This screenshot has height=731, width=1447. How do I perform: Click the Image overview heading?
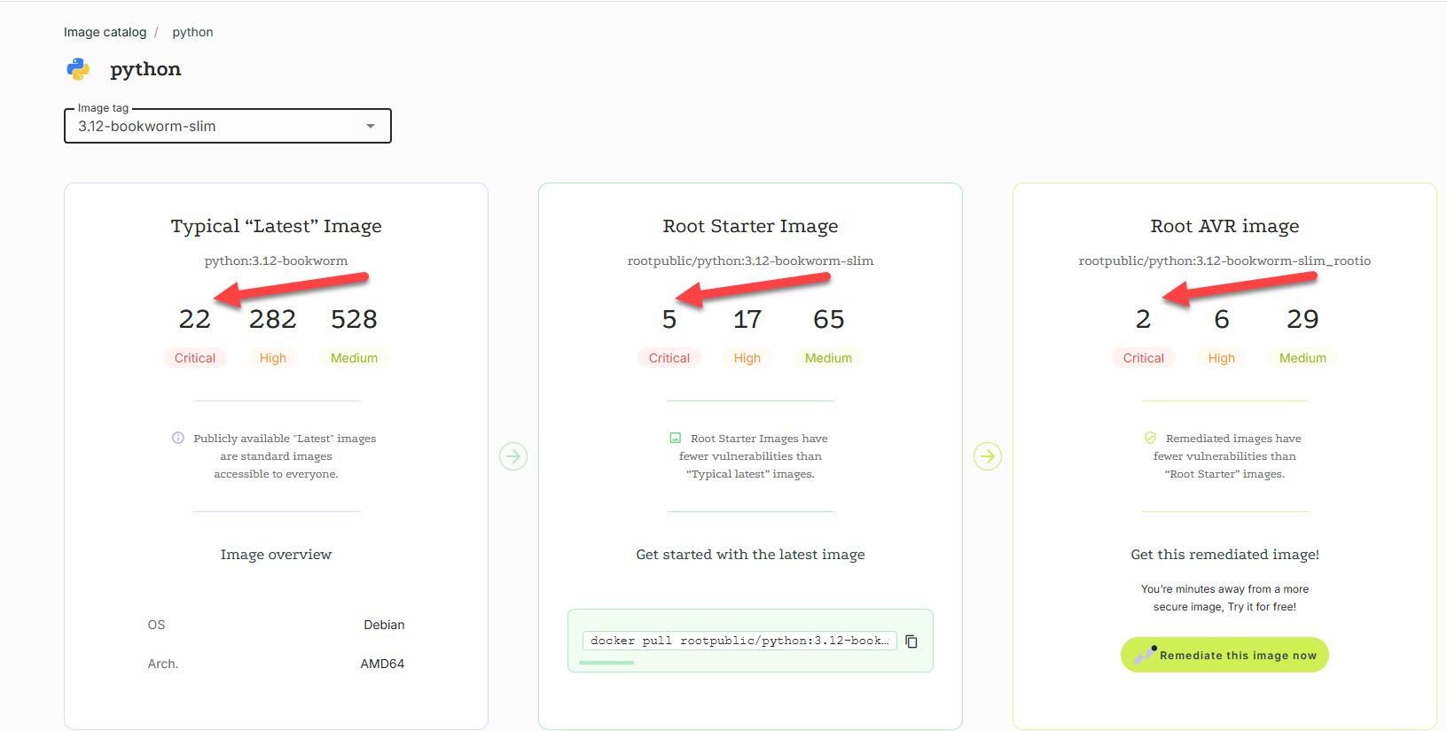(276, 555)
